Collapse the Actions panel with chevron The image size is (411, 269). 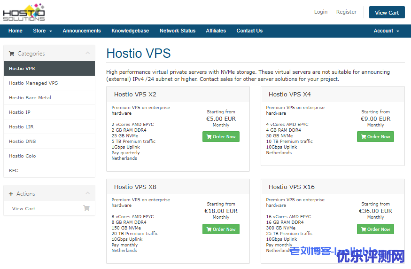coord(87,193)
